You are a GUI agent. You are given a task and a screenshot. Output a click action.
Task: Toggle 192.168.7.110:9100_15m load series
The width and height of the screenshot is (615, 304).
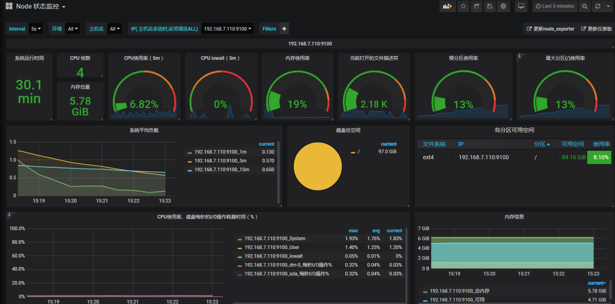[222, 170]
